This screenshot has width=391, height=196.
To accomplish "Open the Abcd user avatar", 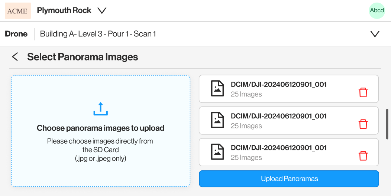I will pos(377,10).
